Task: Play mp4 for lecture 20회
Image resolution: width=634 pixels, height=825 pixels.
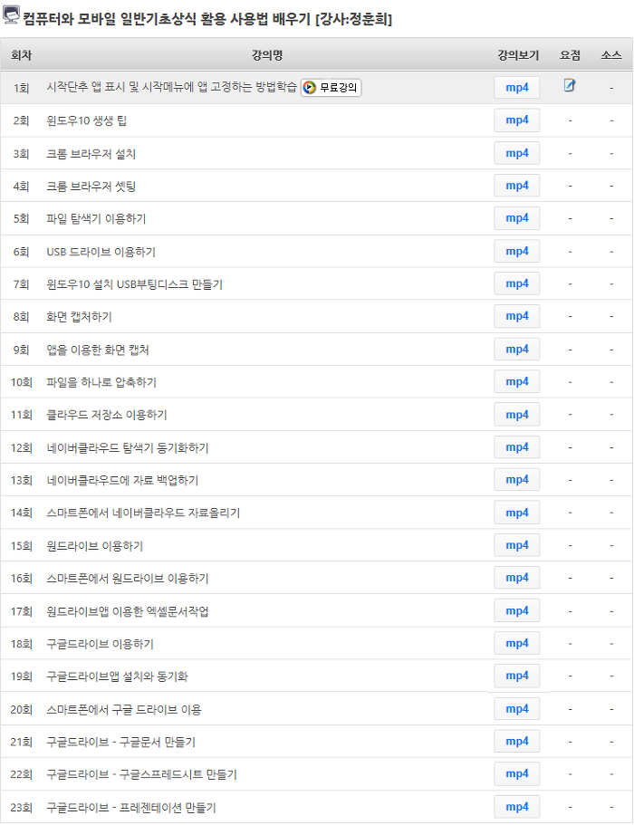Action: [x=516, y=709]
